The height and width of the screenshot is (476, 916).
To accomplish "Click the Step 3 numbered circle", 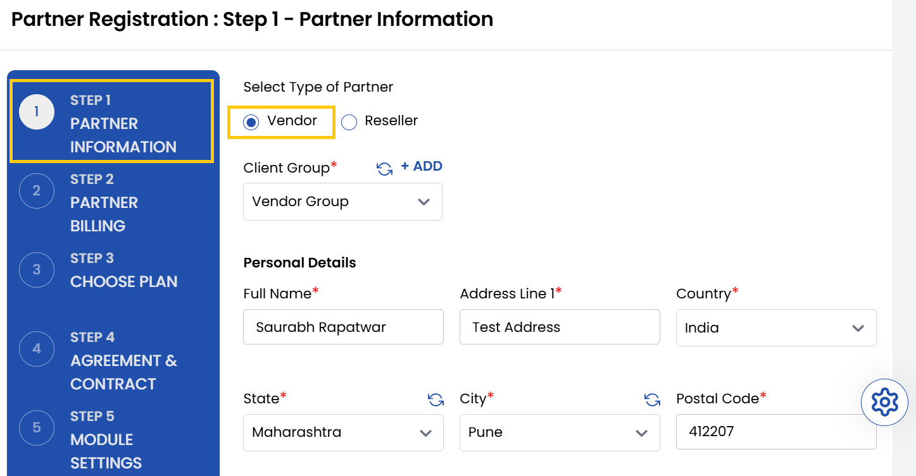I will [37, 269].
